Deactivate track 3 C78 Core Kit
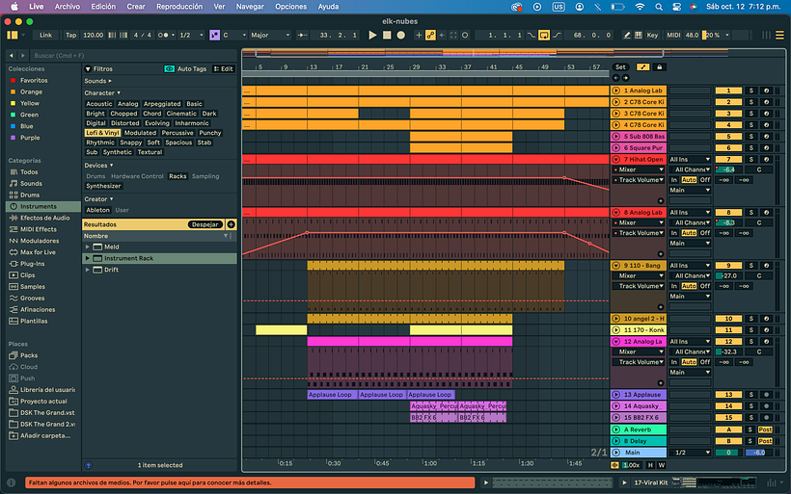 point(728,114)
